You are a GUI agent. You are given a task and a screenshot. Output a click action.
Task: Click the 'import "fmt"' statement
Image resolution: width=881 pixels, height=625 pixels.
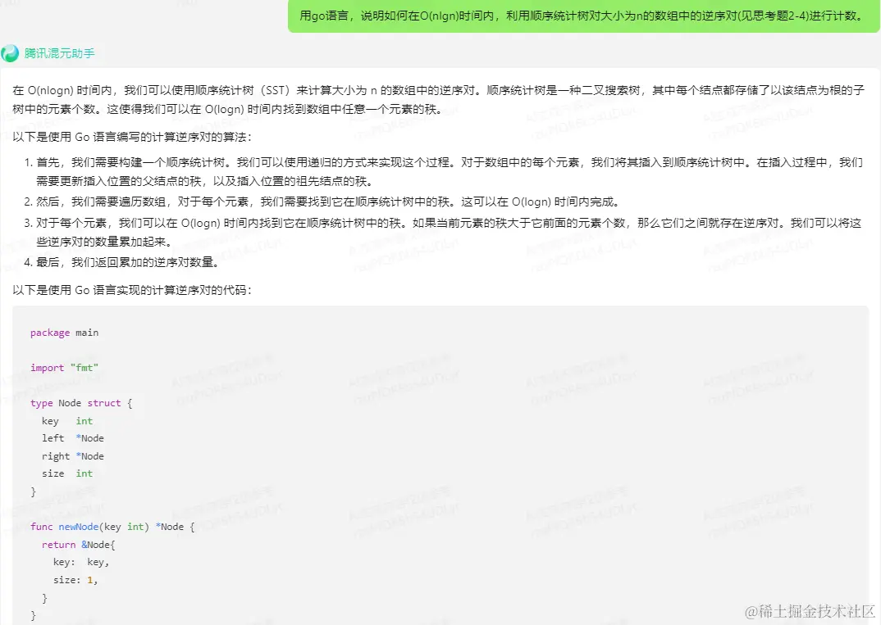point(63,367)
